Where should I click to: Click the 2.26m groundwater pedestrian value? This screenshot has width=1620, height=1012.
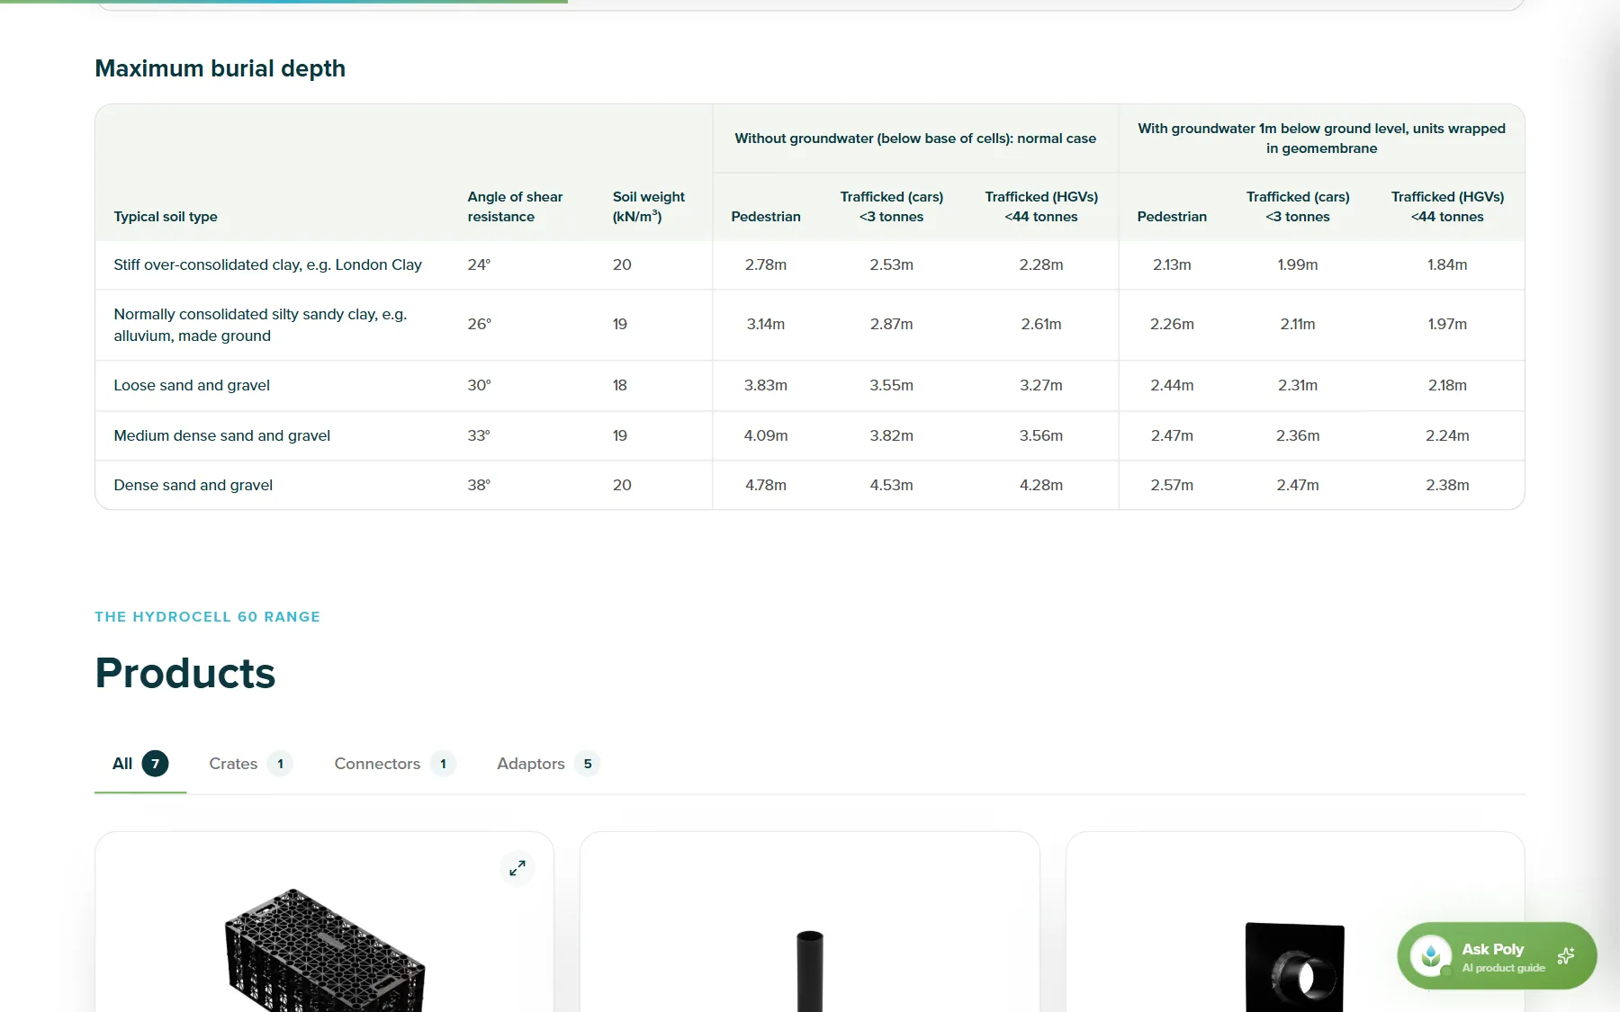1172,324
